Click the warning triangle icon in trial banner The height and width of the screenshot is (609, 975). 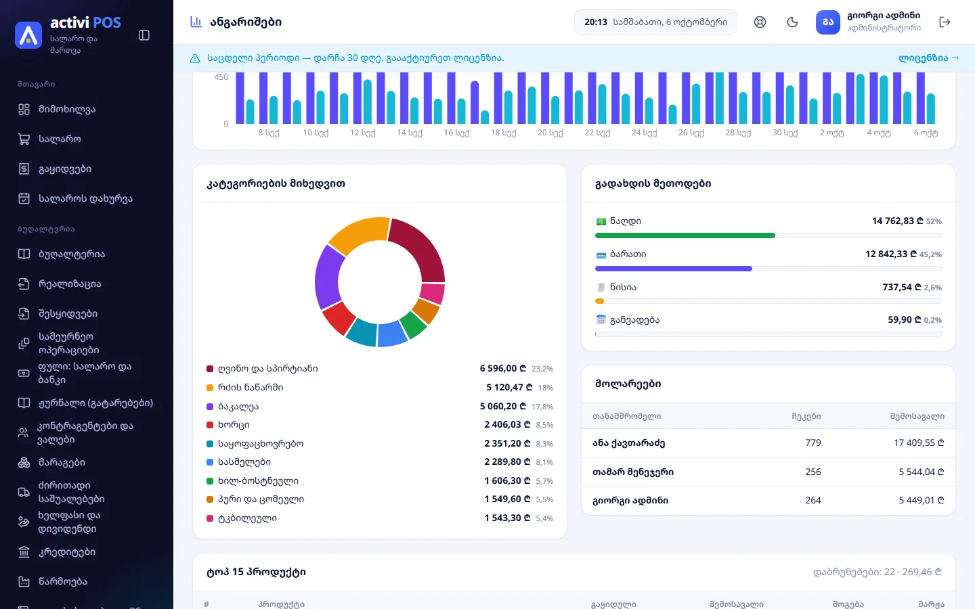[195, 58]
